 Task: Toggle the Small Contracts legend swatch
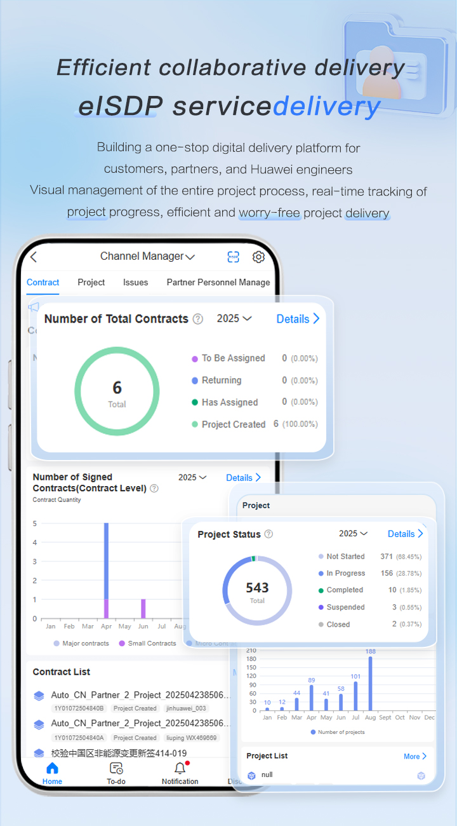122,643
